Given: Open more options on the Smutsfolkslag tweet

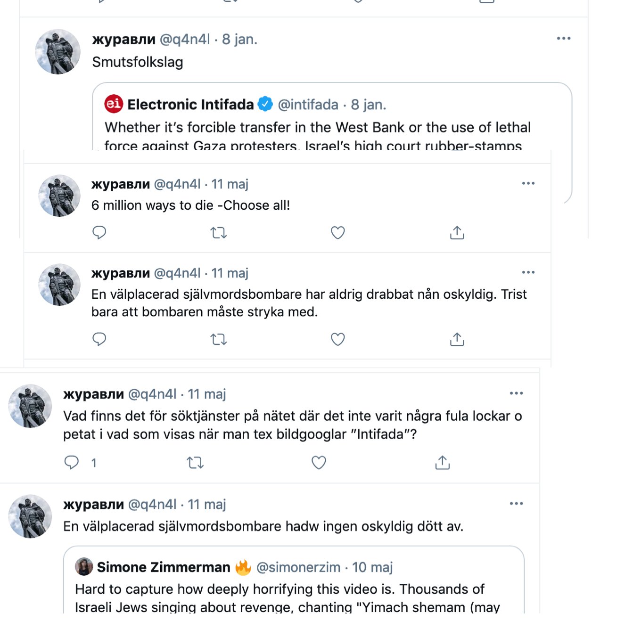Looking at the screenshot, I should (563, 39).
